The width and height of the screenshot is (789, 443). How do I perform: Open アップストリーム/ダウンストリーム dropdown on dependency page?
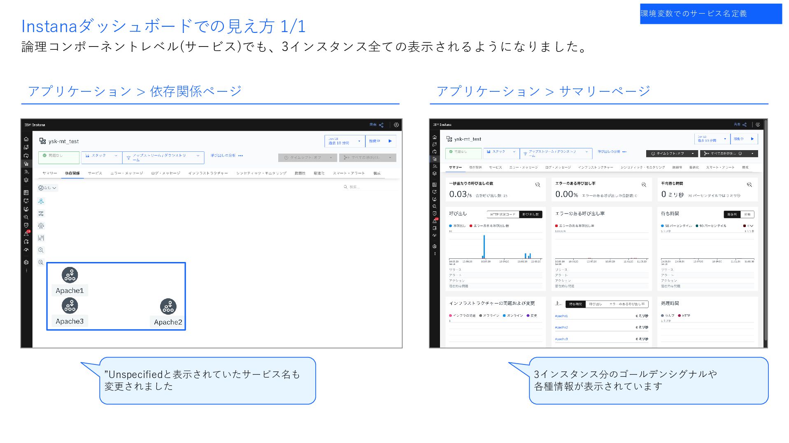(163, 158)
